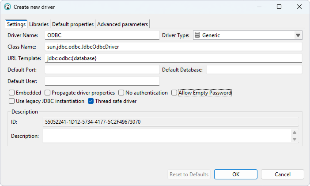Uncheck the Thread safe driver checkbox
Screen dimensions: 310x186
pos(91,101)
